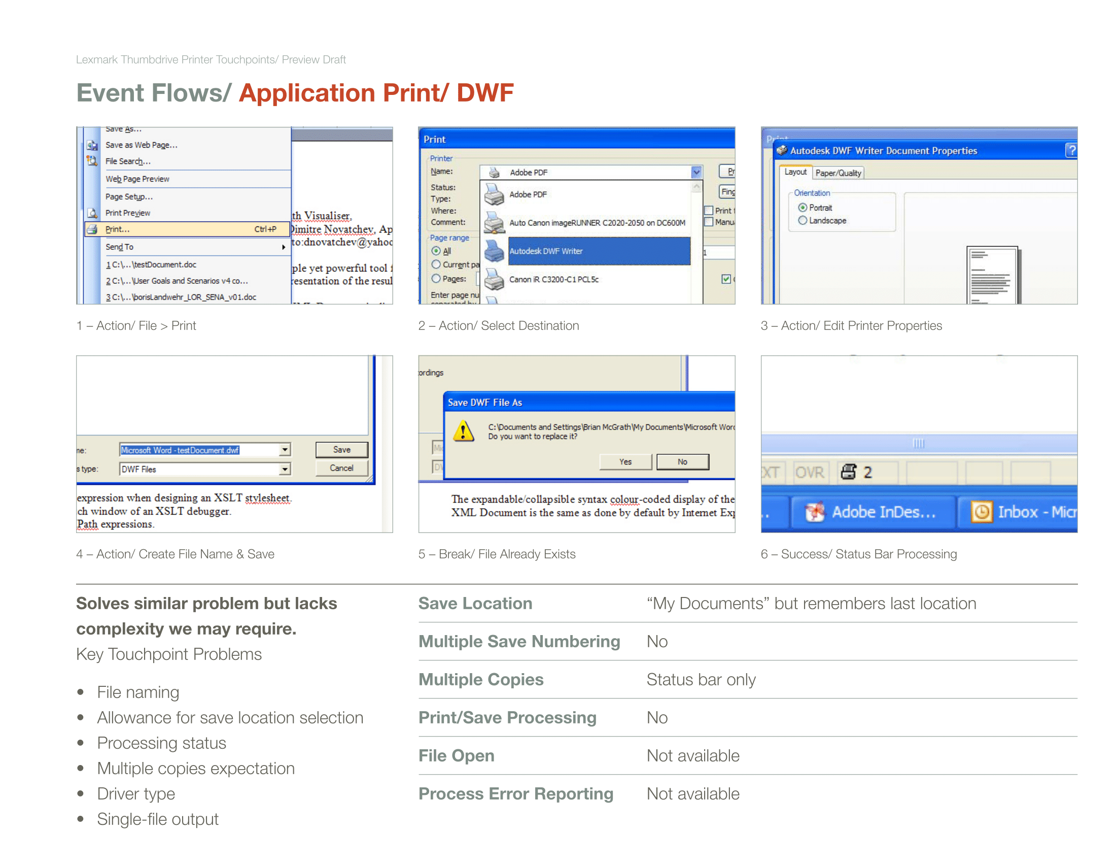
Task: Click the Inbox taskbar clock icon
Action: tap(982, 512)
